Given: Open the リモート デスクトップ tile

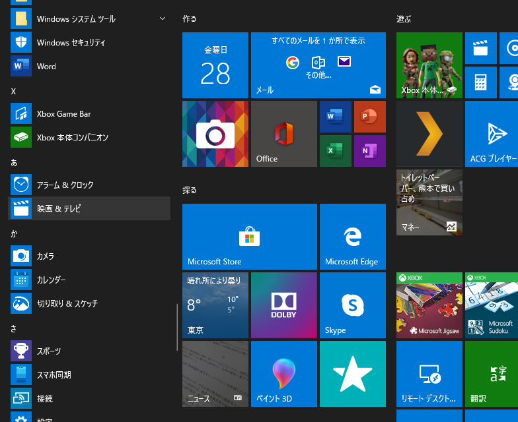Looking at the screenshot, I should 429,374.
